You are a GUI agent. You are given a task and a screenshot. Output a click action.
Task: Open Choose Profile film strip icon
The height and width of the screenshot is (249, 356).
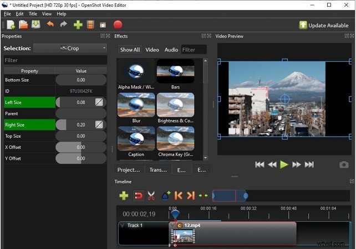(90, 25)
